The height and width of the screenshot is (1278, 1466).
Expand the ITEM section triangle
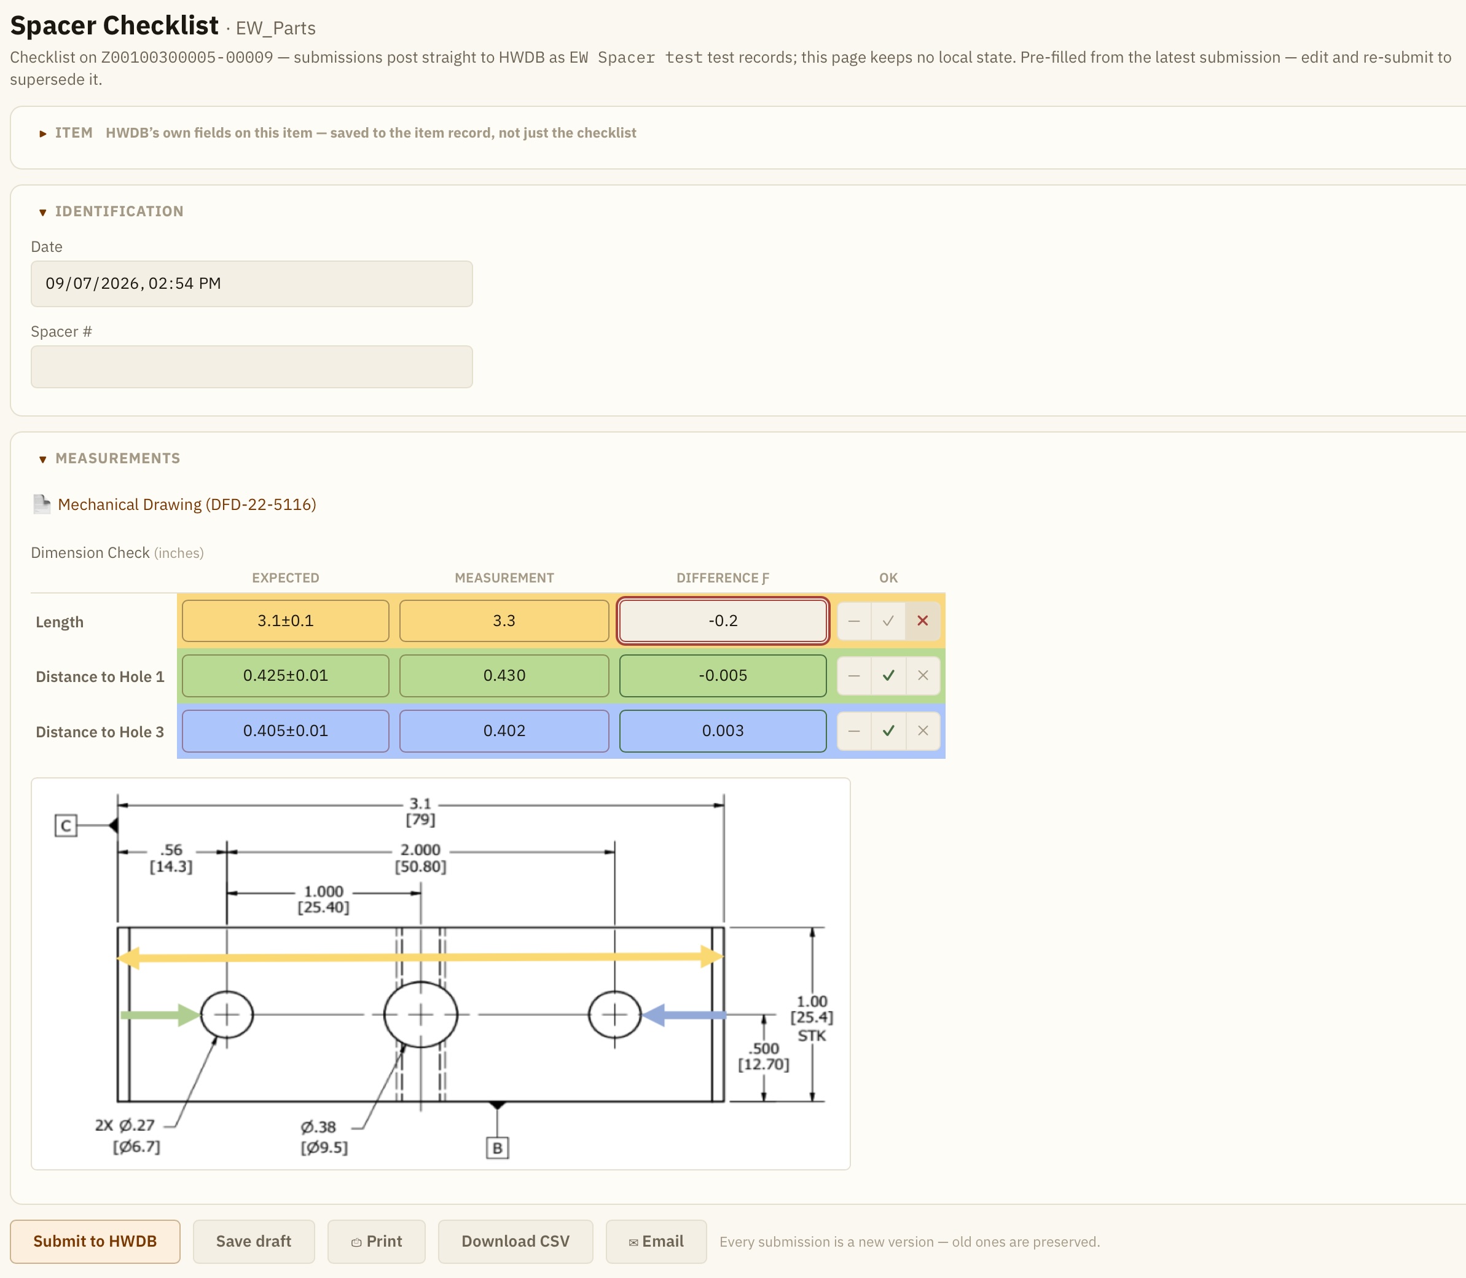[43, 133]
